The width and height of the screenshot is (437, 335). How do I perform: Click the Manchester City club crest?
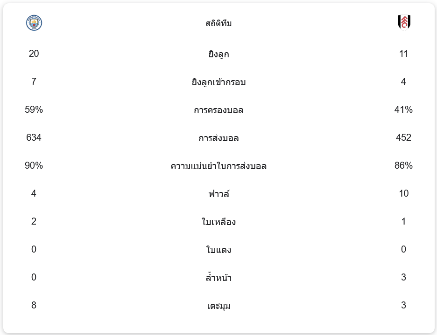coord(34,23)
